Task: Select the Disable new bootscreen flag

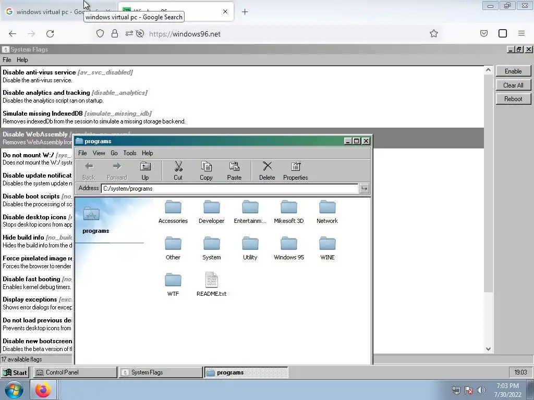Action: pos(37,345)
